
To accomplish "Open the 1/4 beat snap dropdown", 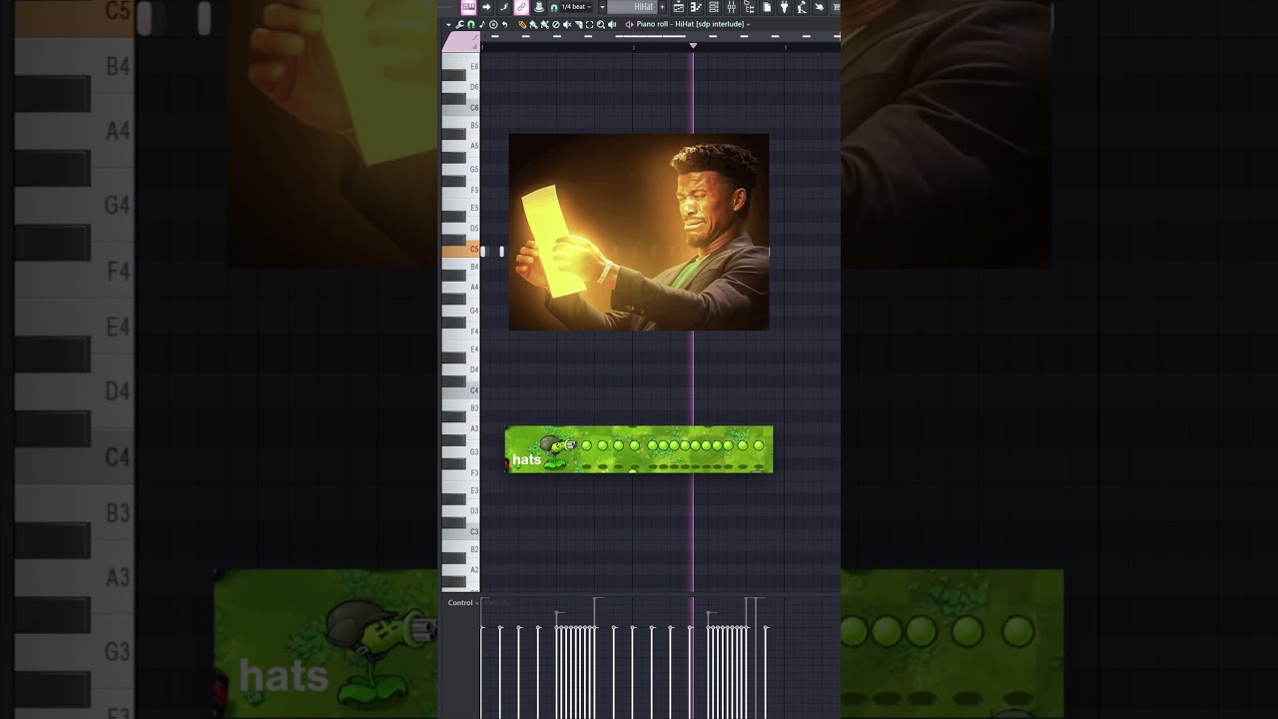I will pos(576,7).
